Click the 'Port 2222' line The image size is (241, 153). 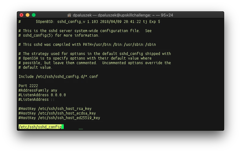pos(28,86)
